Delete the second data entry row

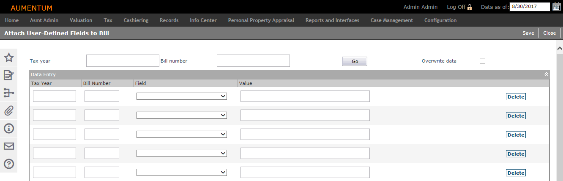tap(516, 116)
